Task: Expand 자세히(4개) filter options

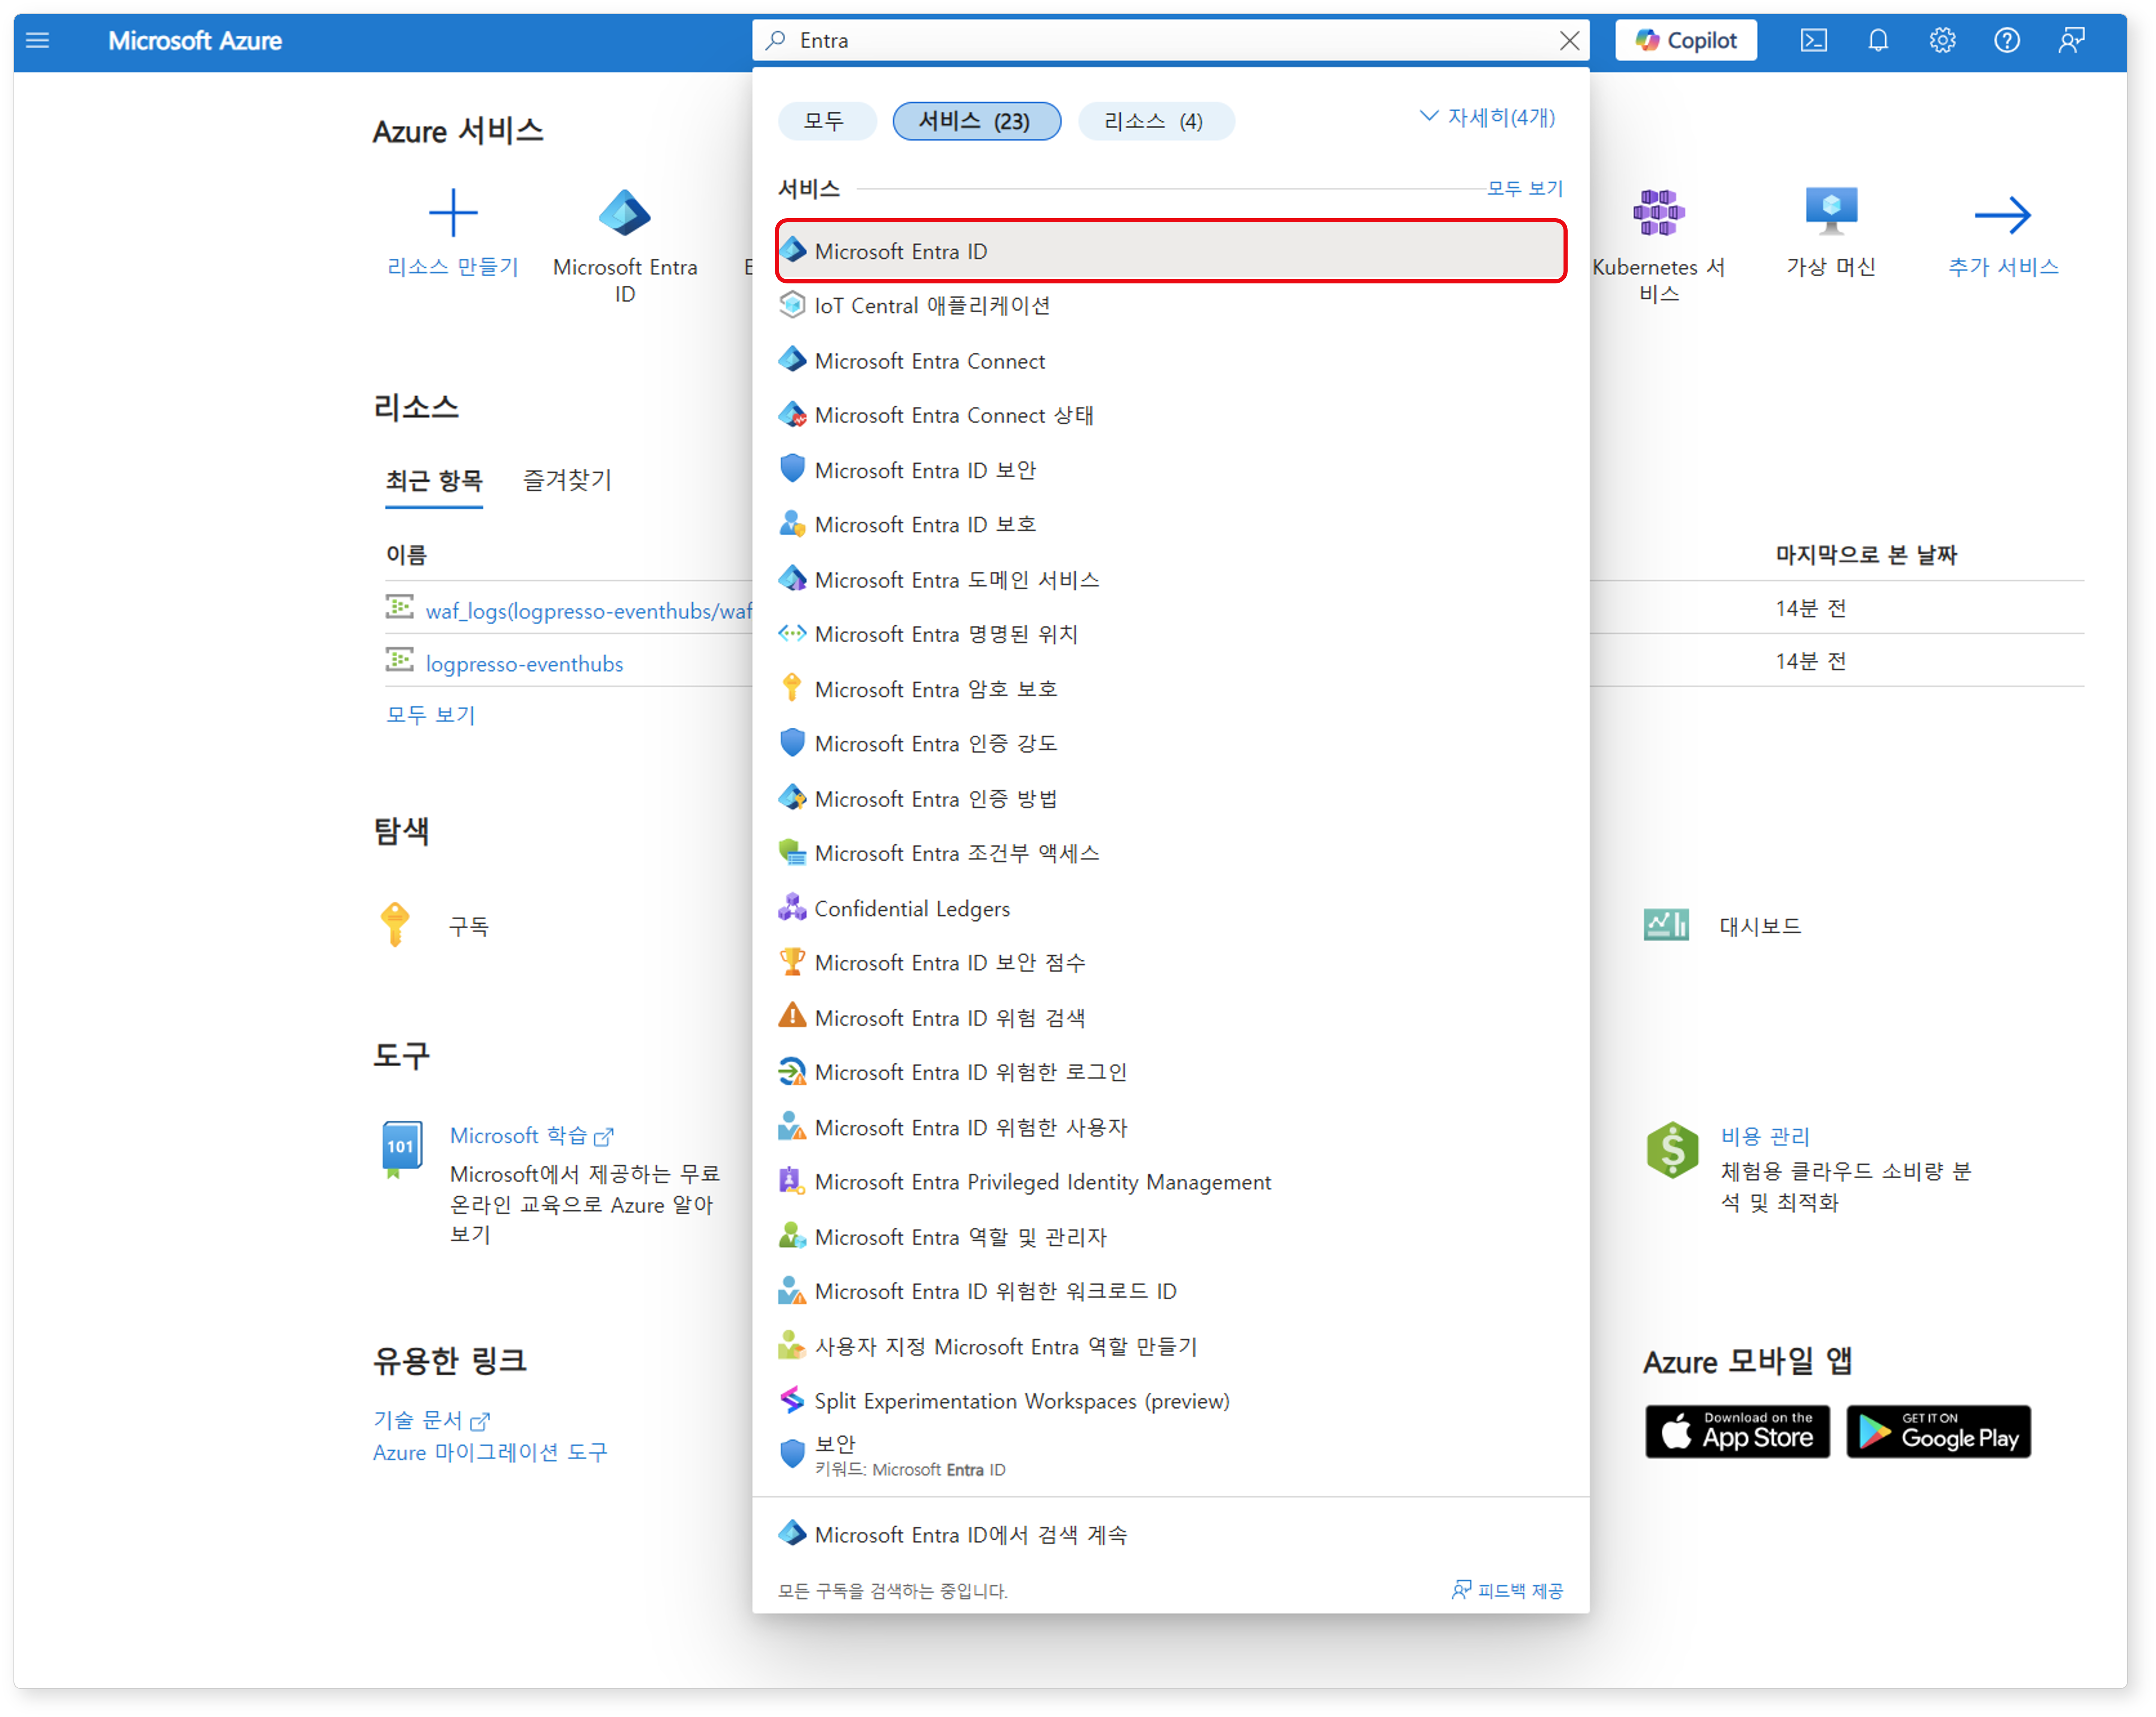Action: click(1487, 117)
